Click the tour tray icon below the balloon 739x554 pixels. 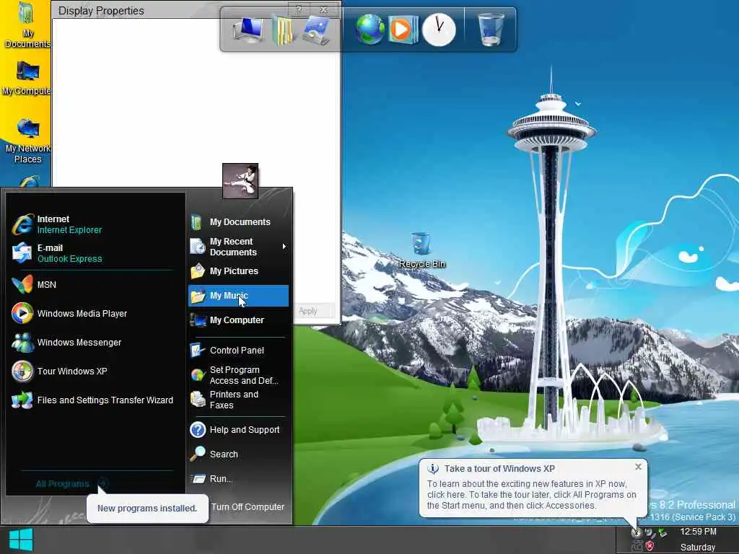[x=637, y=533]
